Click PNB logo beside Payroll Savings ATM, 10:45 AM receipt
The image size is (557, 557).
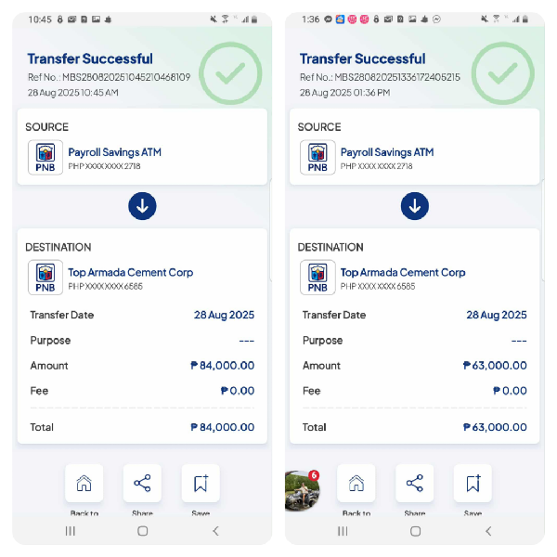45,158
